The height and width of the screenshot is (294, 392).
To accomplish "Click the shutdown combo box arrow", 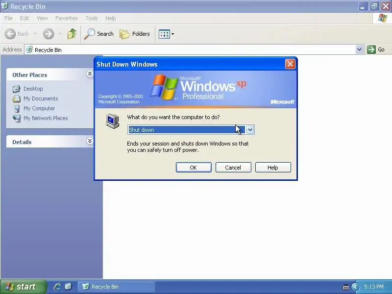I will click(250, 130).
